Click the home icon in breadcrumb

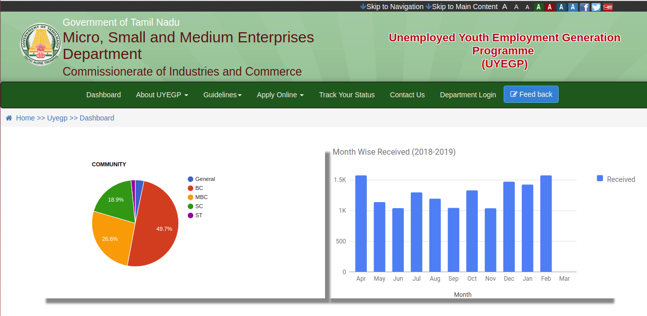pos(9,118)
